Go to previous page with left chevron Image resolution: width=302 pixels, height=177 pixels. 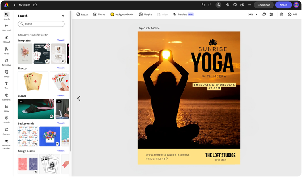(x=79, y=98)
